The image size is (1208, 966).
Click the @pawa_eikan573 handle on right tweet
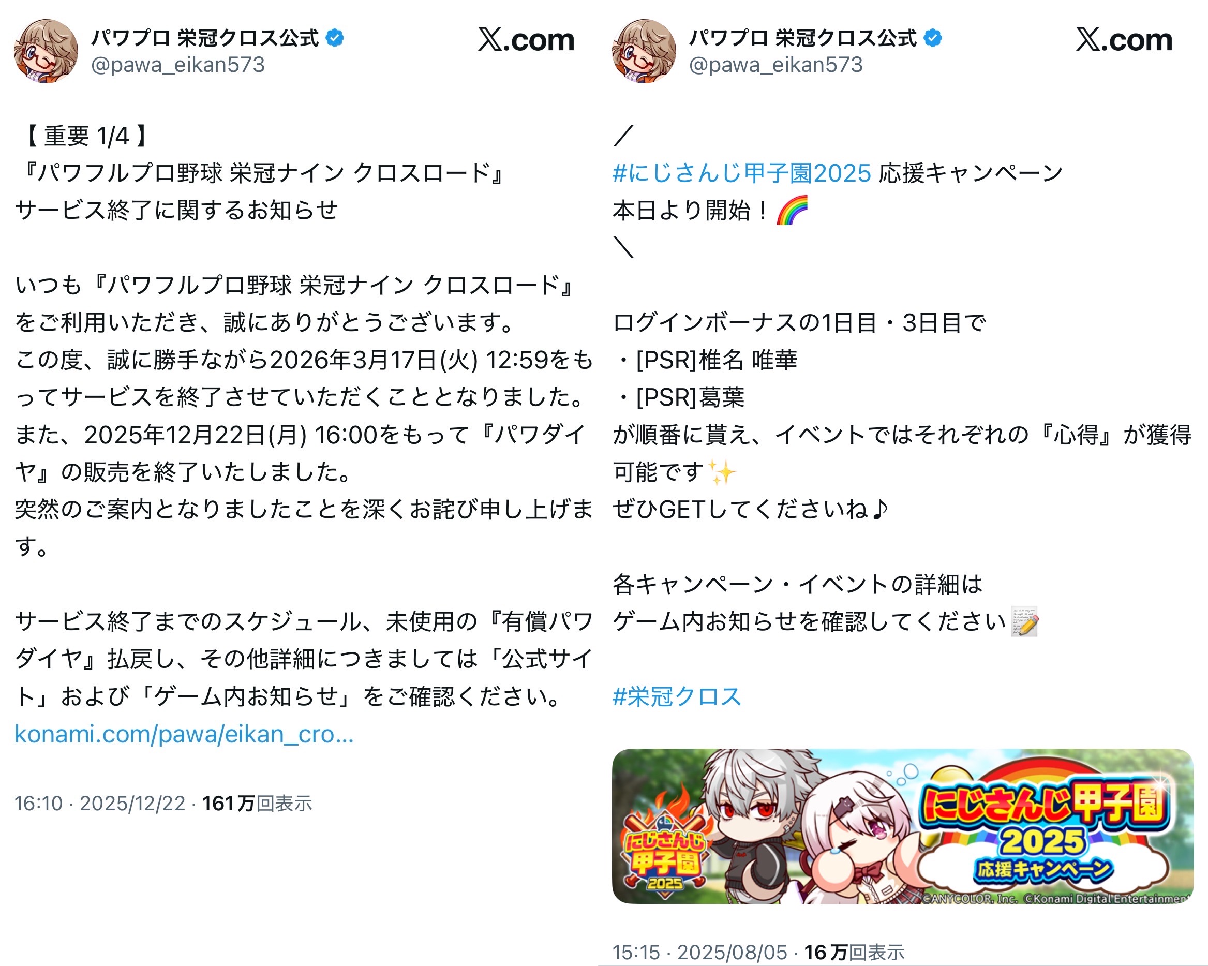(x=775, y=65)
